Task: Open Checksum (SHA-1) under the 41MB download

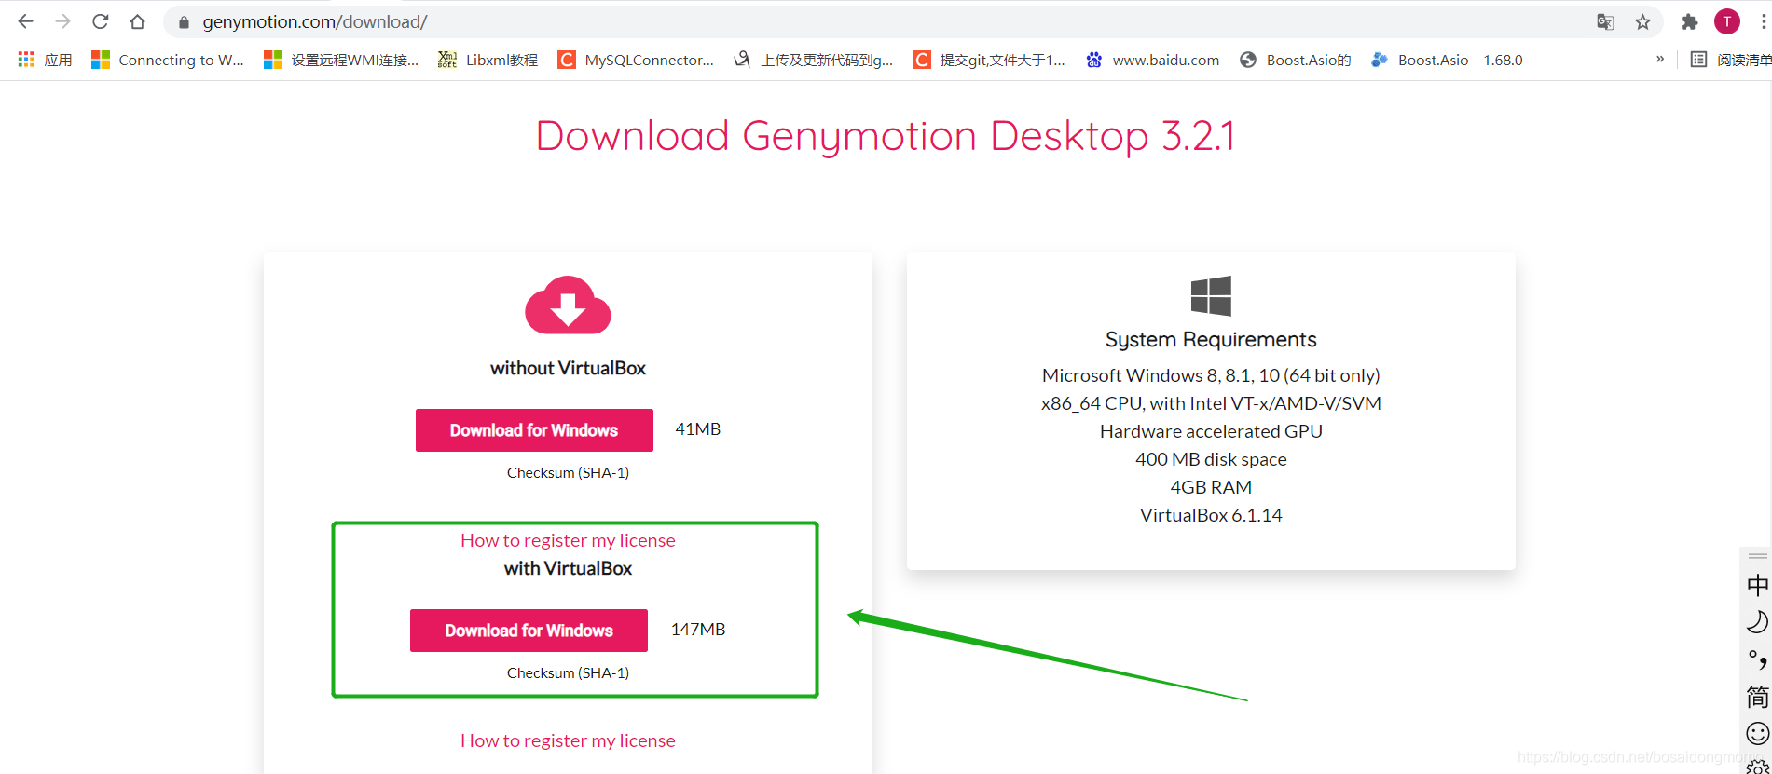Action: coord(568,472)
